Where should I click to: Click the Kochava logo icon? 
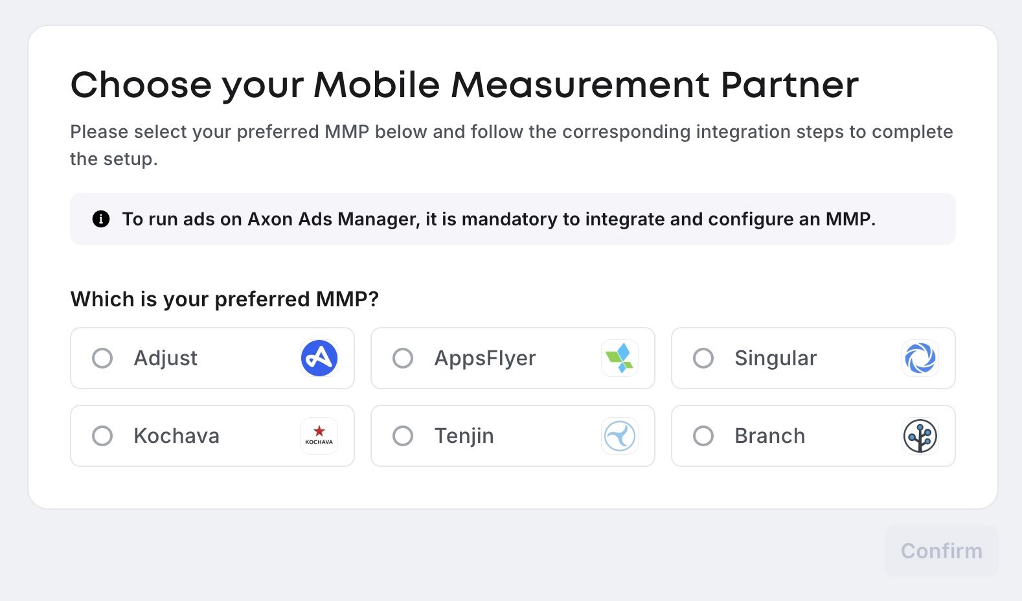point(319,436)
